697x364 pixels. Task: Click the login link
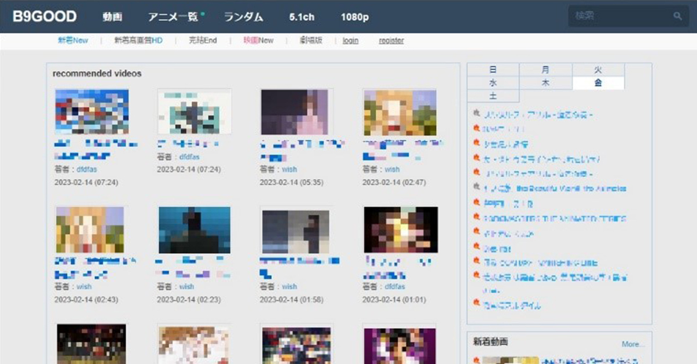(x=350, y=41)
